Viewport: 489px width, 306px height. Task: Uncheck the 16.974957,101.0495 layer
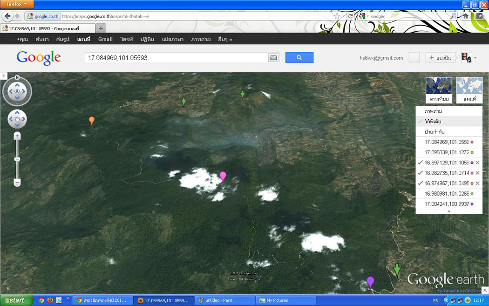pos(421,183)
